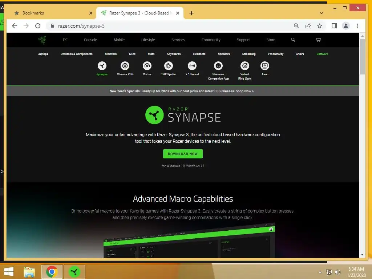View site information padlock
372x279 pixels.
click(52, 26)
